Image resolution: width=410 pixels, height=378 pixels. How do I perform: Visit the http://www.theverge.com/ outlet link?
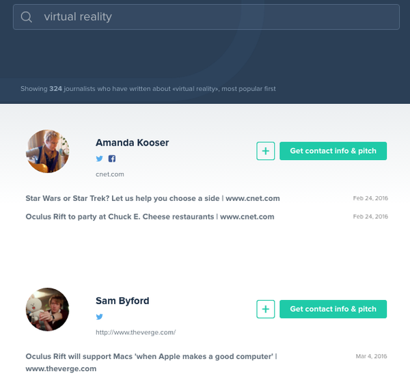pyautogui.click(x=136, y=332)
